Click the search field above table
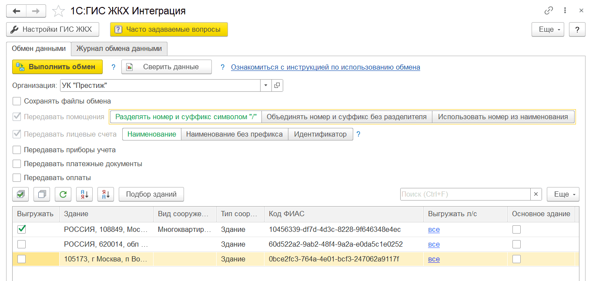Screen dimensions: 589x281 tap(465, 194)
